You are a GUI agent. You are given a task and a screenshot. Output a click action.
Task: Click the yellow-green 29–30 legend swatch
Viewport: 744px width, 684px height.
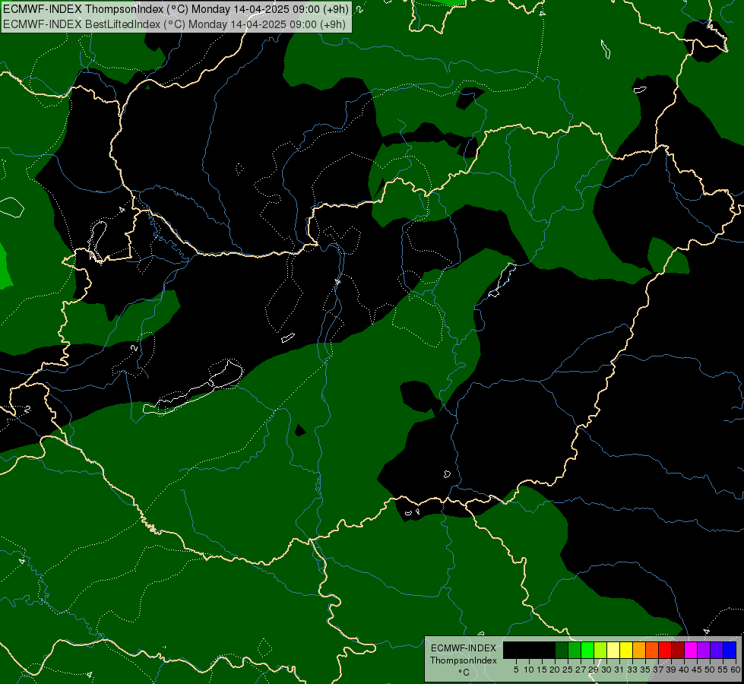(600, 650)
